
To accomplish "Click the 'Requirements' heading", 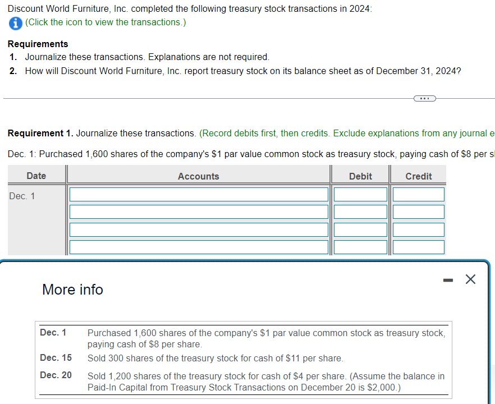I will click(38, 44).
